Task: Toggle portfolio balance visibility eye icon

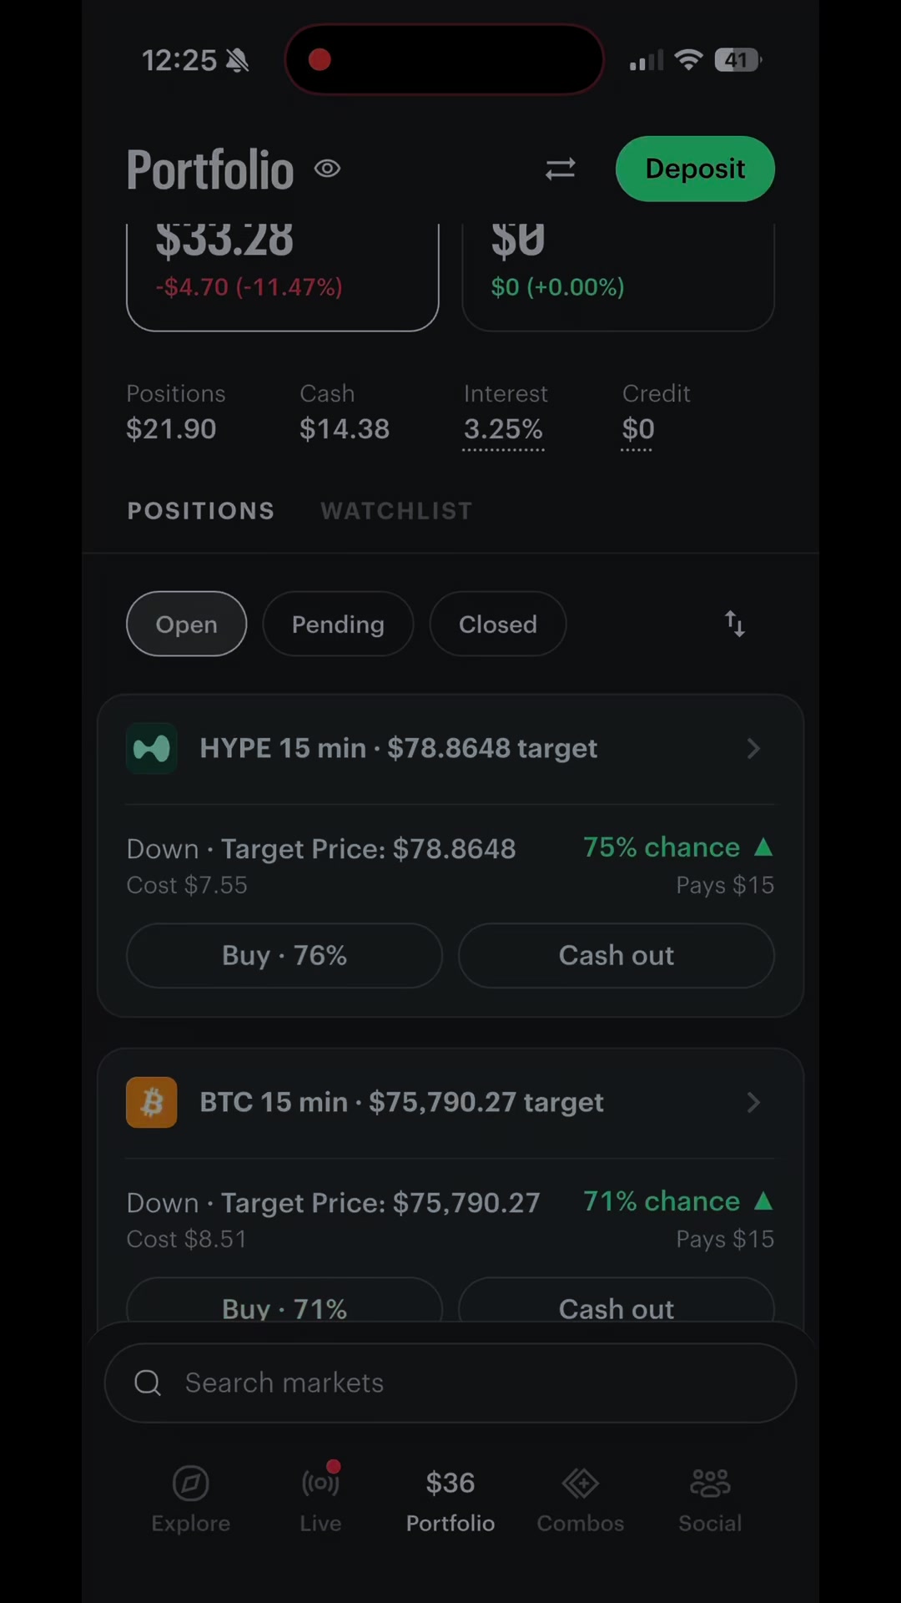Action: tap(327, 169)
